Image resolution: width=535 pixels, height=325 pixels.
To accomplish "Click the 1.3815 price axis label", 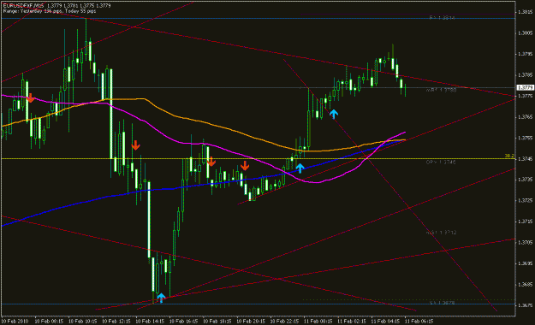I will click(x=526, y=12).
